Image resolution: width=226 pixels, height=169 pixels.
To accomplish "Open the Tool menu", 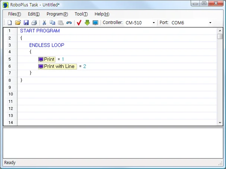I will 81,14.
